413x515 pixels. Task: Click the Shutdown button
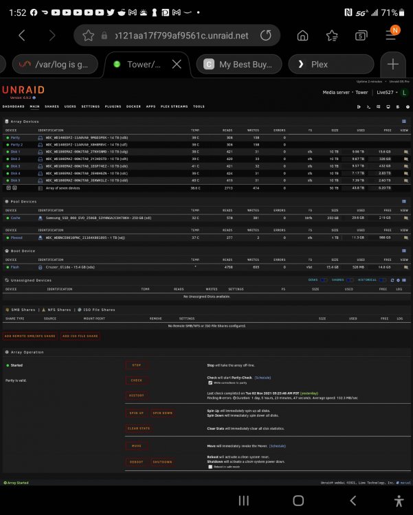[x=162, y=462]
